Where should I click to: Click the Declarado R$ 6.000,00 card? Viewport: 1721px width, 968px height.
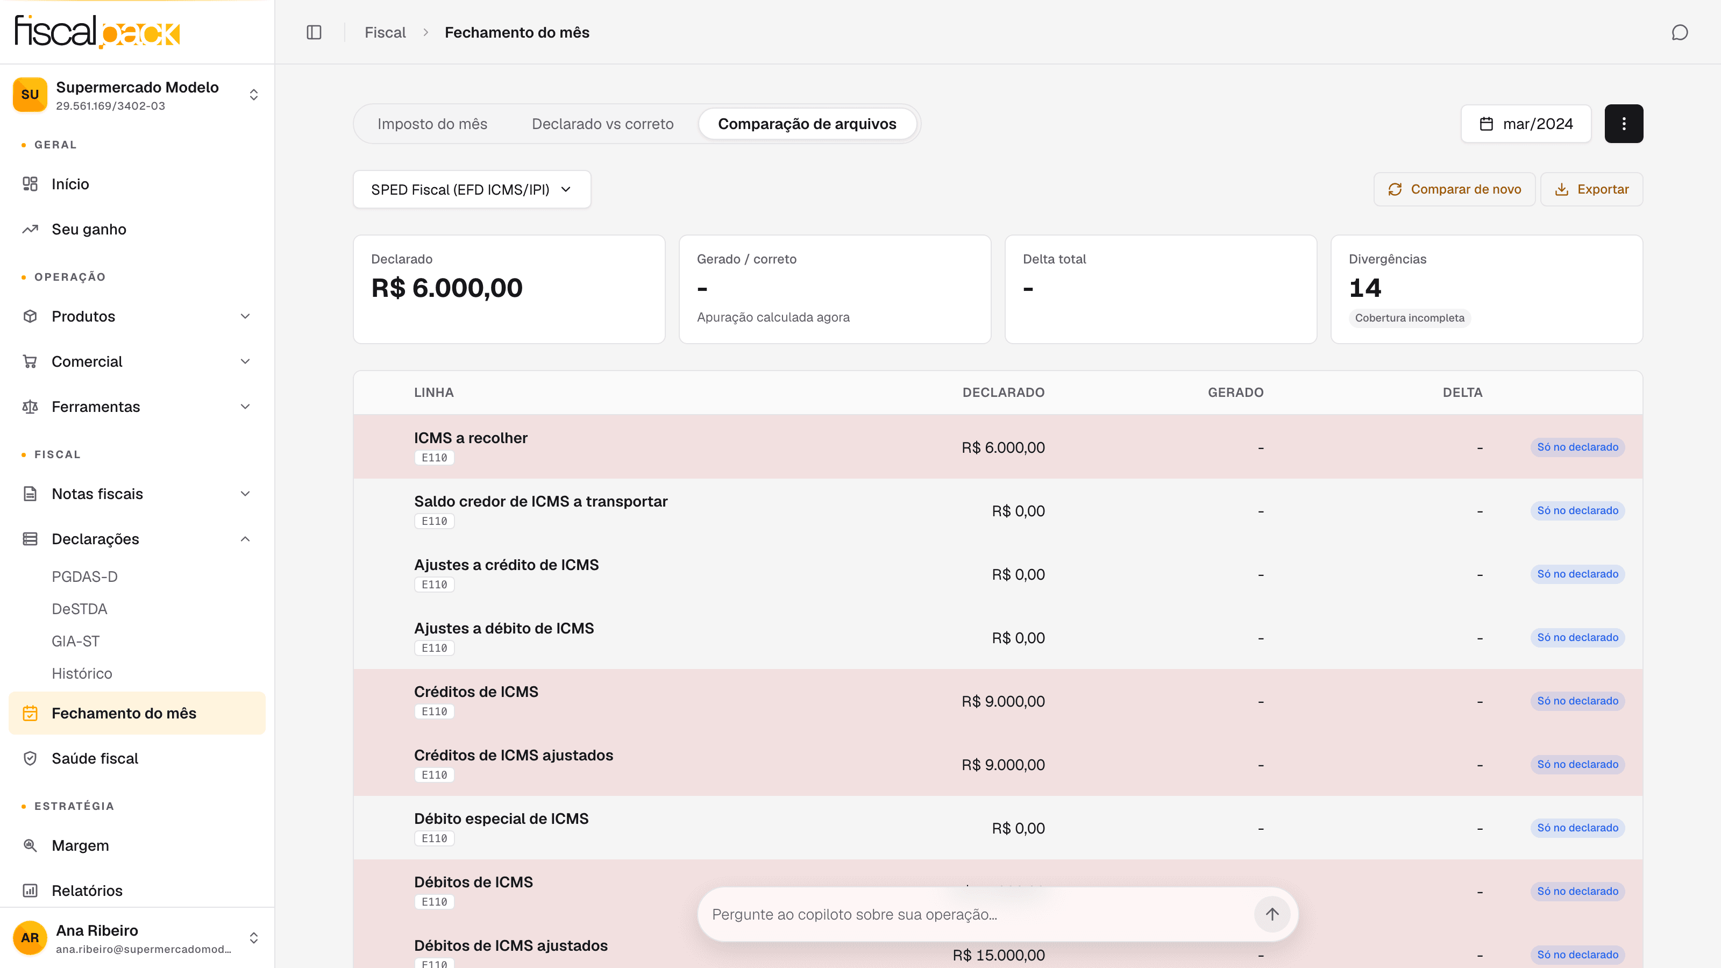coord(509,289)
